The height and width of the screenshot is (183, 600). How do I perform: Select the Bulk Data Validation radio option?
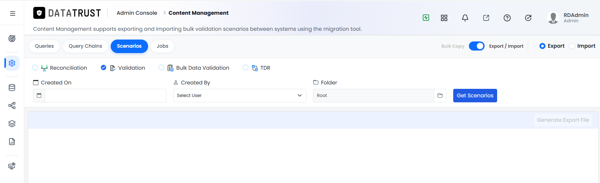[162, 67]
